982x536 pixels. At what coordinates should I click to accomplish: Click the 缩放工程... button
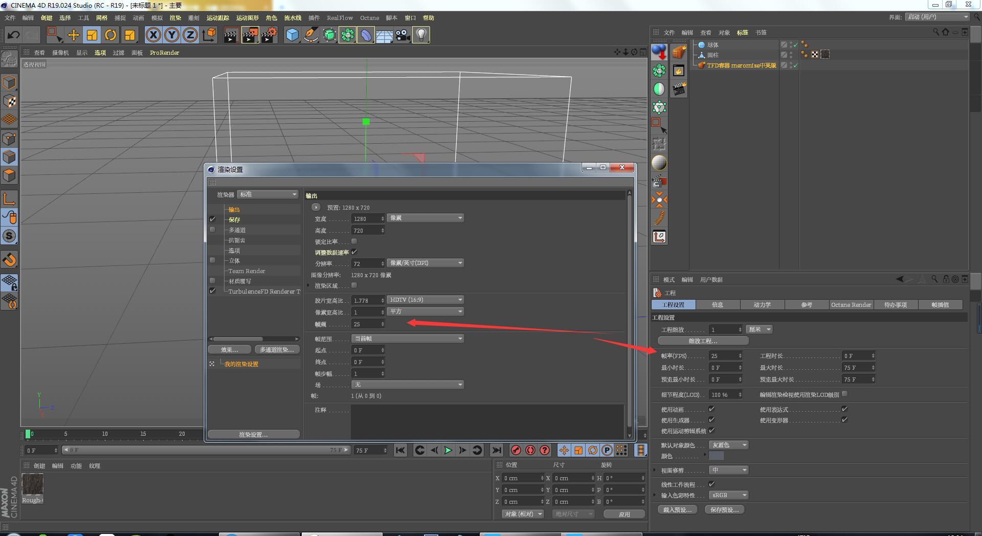coord(703,341)
